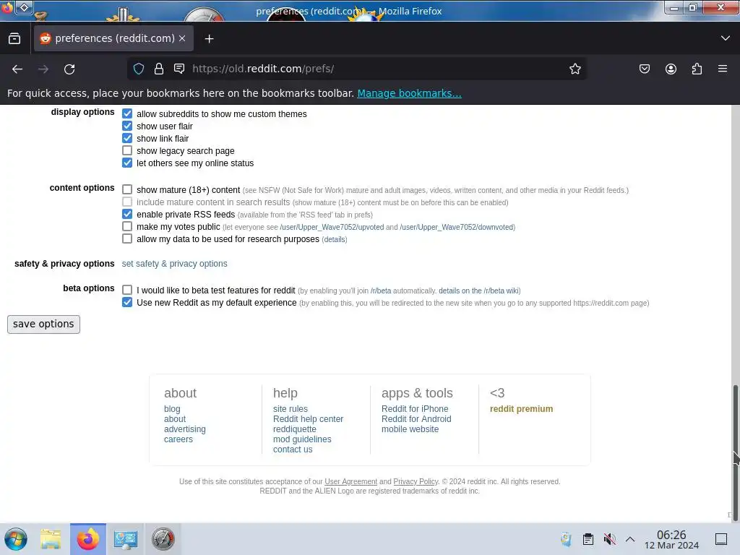This screenshot has width=740, height=555.
Task: Click the muted volume tray icon
Action: tap(609, 539)
